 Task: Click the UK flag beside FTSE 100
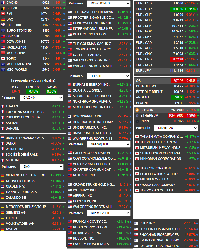(3, 25)
